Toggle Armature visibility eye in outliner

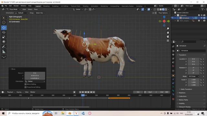[x=202, y=18]
